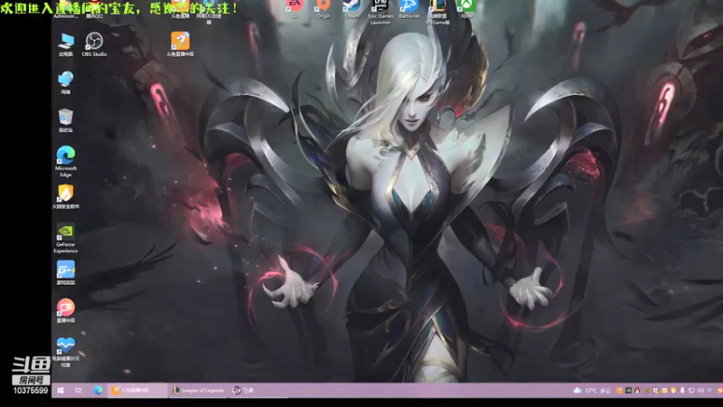The width and height of the screenshot is (723, 407).
Task: Open the EA desktop shortcut
Action: pos(295,9)
